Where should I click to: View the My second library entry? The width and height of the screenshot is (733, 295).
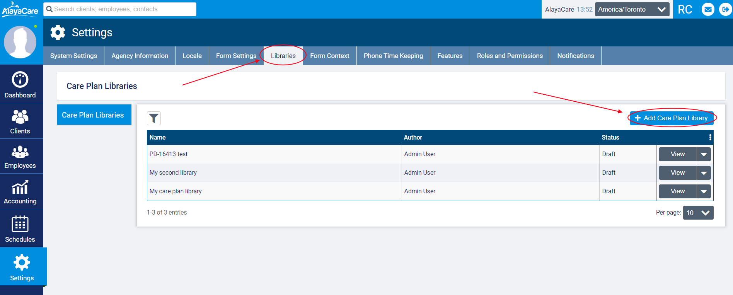[677, 173]
